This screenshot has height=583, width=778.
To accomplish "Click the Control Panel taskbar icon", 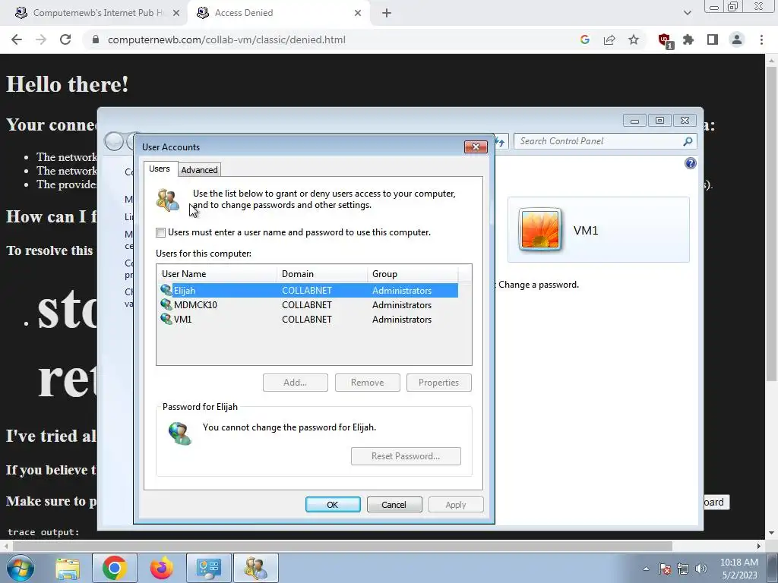I will click(208, 568).
